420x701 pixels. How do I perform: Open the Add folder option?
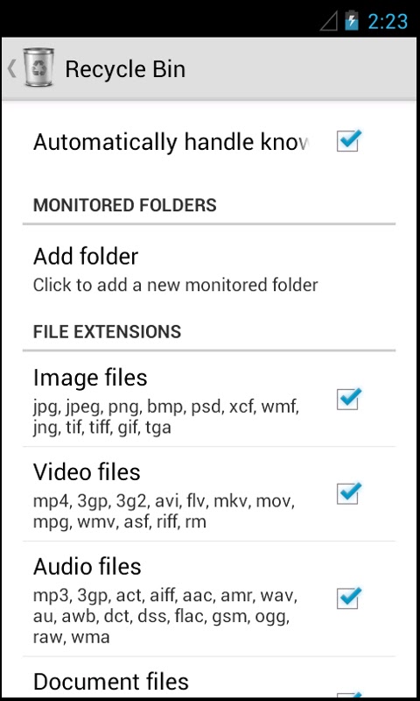coord(209,270)
